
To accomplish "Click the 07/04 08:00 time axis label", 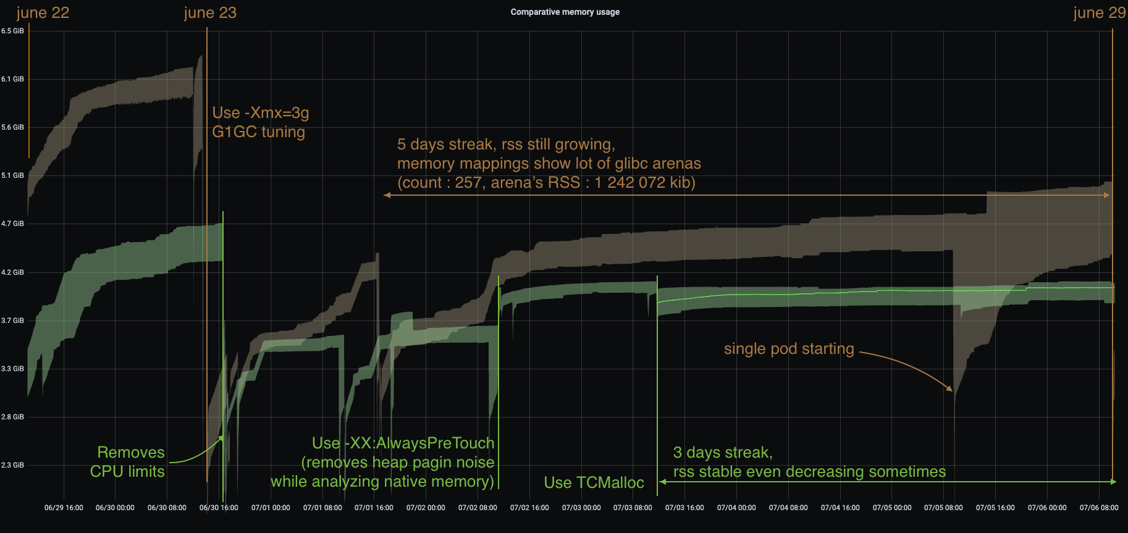I will pos(788,508).
